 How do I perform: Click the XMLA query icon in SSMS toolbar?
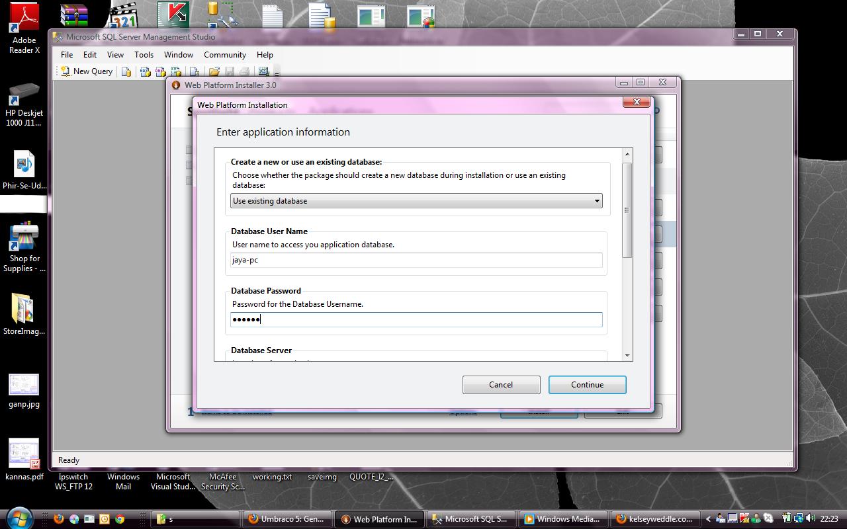point(177,71)
